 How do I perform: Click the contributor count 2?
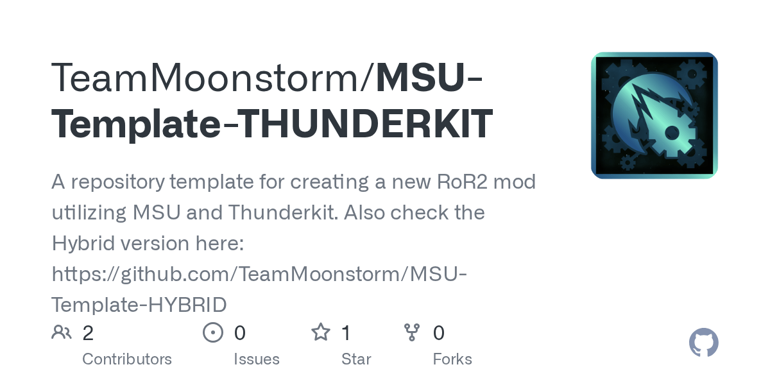tap(89, 333)
